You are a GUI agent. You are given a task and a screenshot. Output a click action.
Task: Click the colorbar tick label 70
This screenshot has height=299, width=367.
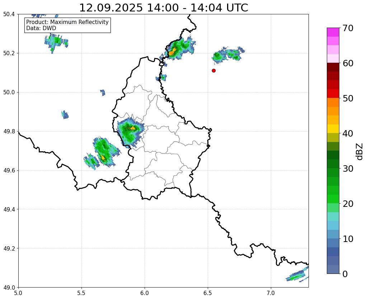pos(348,28)
